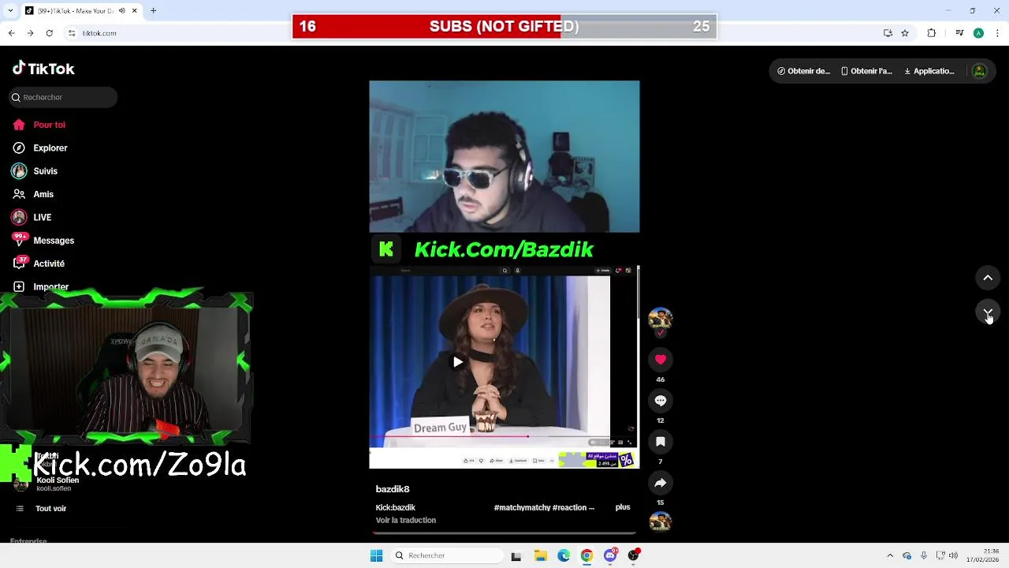This screenshot has width=1009, height=568.
Task: Open the bazdik8 username link
Action: 393,489
